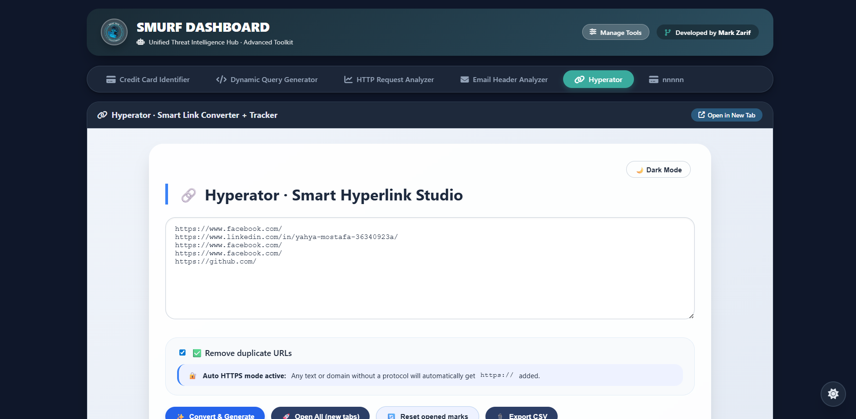Image resolution: width=856 pixels, height=419 pixels.
Task: Click the chain-link icon in Hyperator panel header
Action: pyautogui.click(x=102, y=115)
